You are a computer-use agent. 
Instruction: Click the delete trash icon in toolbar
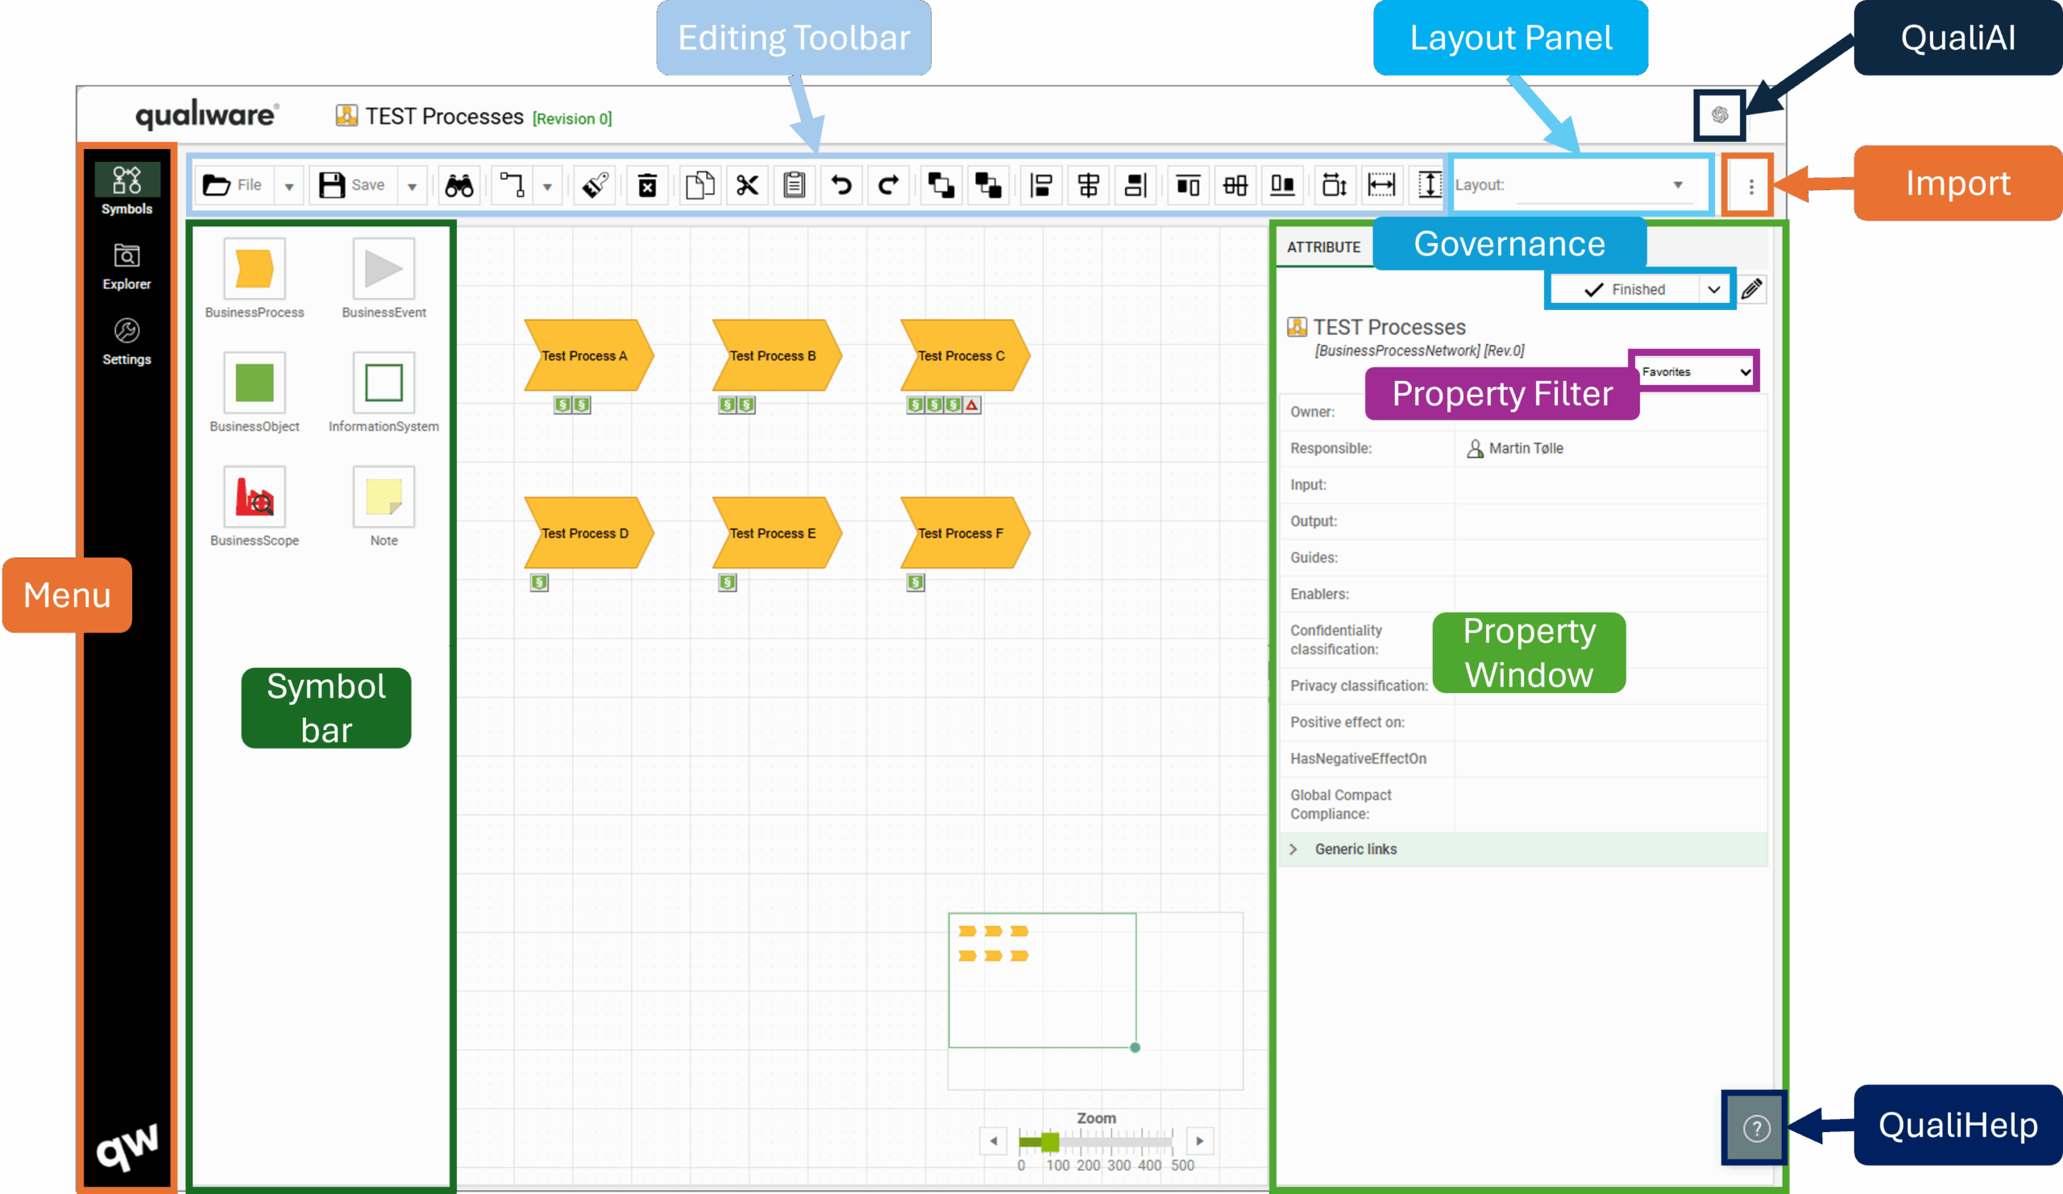tap(647, 186)
